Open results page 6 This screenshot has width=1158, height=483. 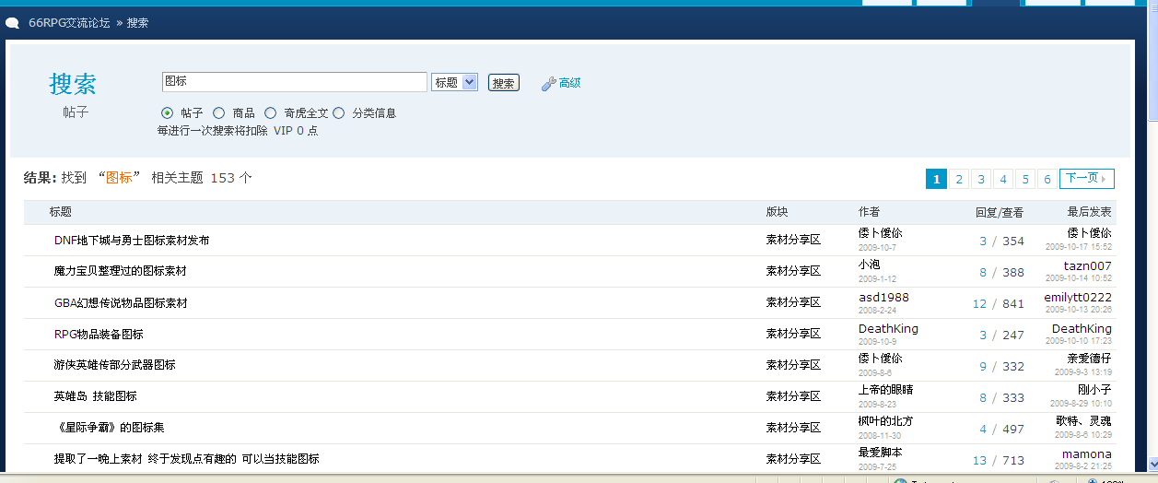(1047, 179)
